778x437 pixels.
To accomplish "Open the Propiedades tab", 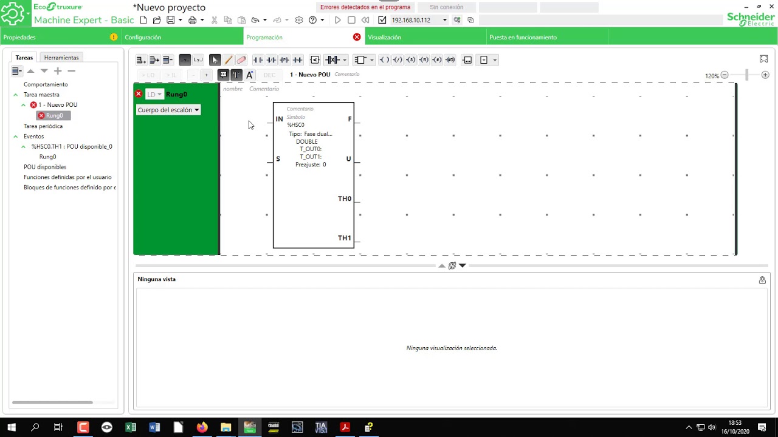I will tap(61, 37).
